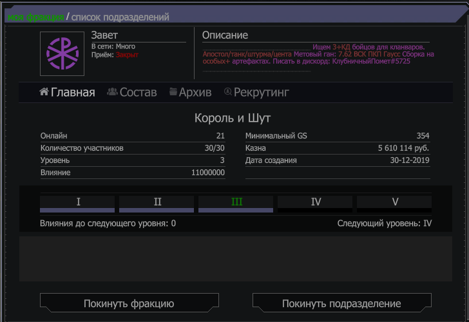Screen dimensions: 469x322
Task: Click the purple Завет faction emblem
Action: pyautogui.click(x=62, y=55)
